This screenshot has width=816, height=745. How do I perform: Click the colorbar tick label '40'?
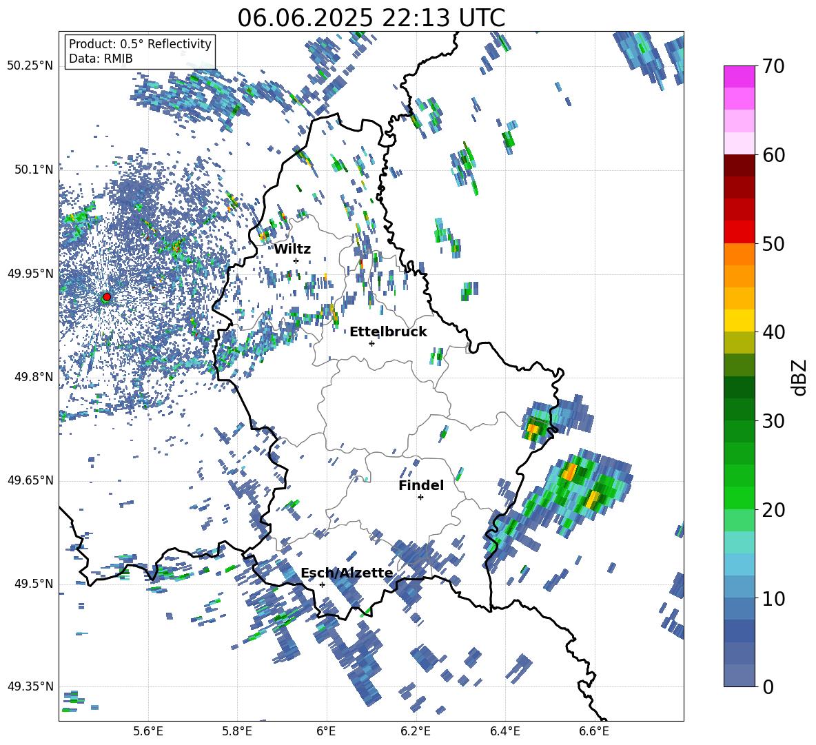(x=773, y=332)
